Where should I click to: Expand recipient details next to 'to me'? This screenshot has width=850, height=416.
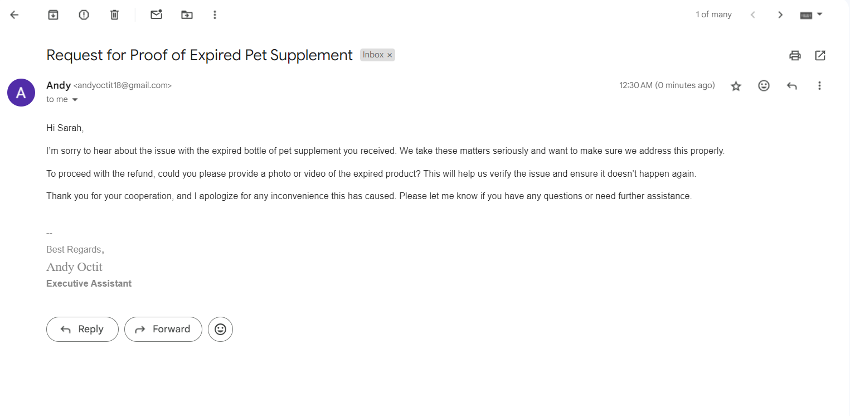click(x=75, y=100)
